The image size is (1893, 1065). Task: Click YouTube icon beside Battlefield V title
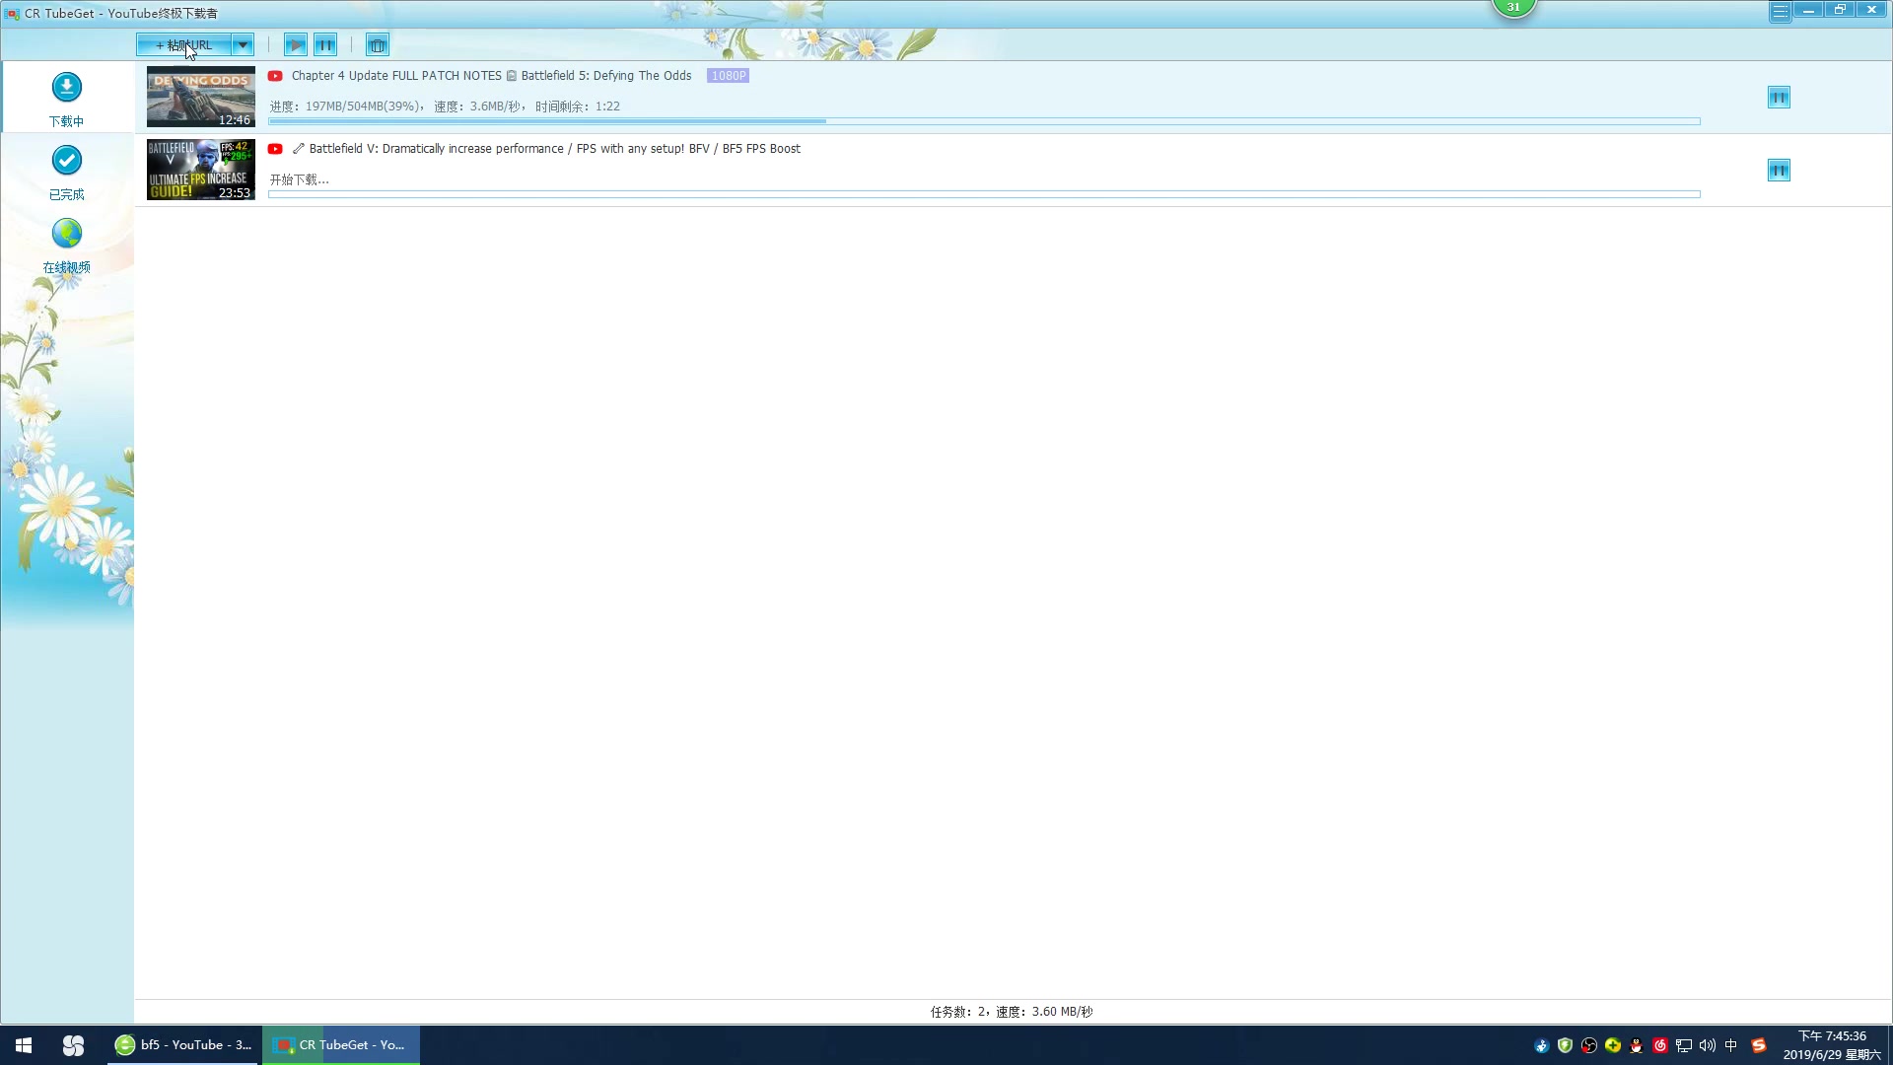(x=275, y=149)
